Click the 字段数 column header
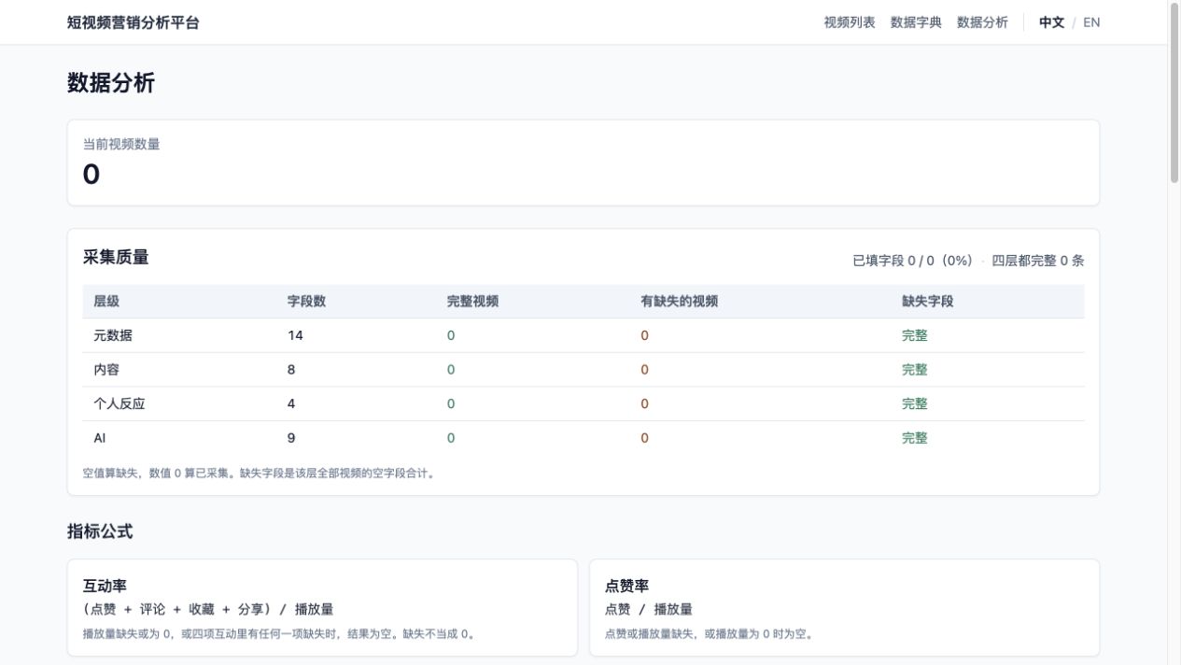The image size is (1181, 665). coord(306,302)
